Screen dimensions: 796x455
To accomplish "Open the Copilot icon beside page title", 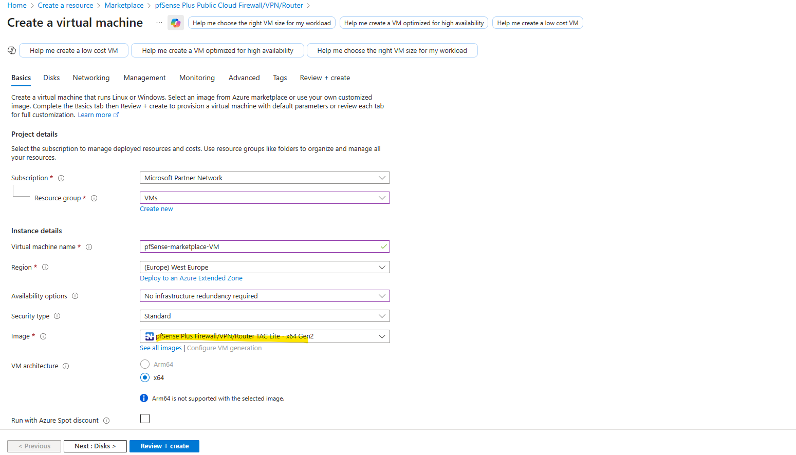I will pyautogui.click(x=176, y=23).
